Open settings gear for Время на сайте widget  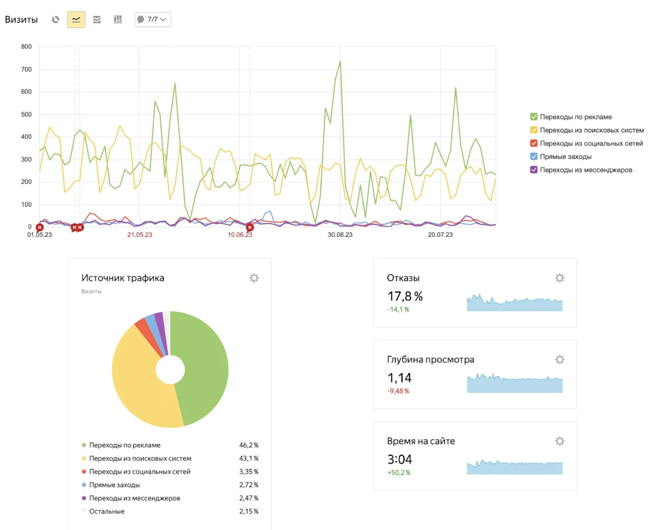(559, 441)
